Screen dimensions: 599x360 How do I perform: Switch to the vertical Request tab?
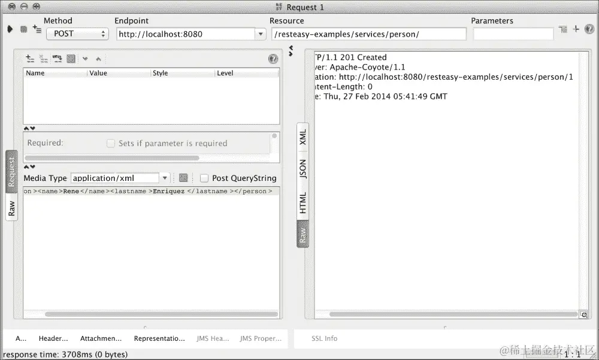(11, 172)
